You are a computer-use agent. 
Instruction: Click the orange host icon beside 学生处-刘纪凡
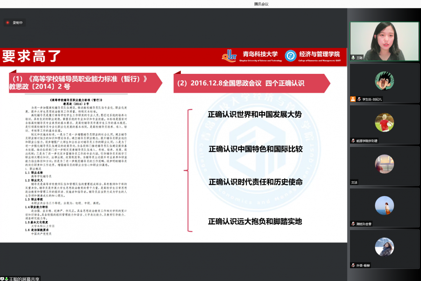click(x=353, y=99)
